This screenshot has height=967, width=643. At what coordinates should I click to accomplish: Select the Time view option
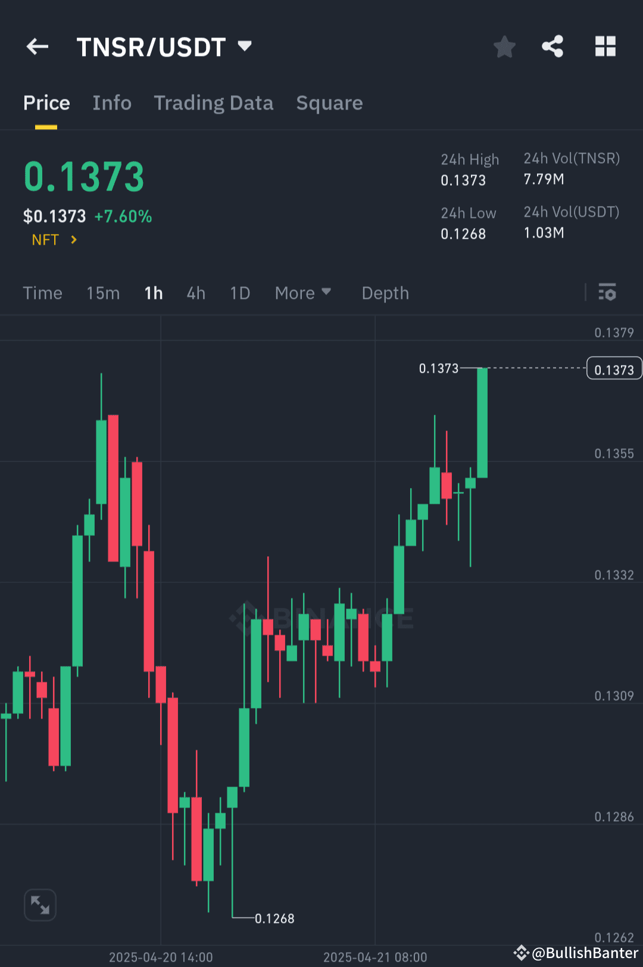42,293
